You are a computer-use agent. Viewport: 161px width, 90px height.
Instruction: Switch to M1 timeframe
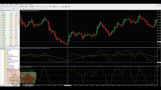tap(27, 9)
